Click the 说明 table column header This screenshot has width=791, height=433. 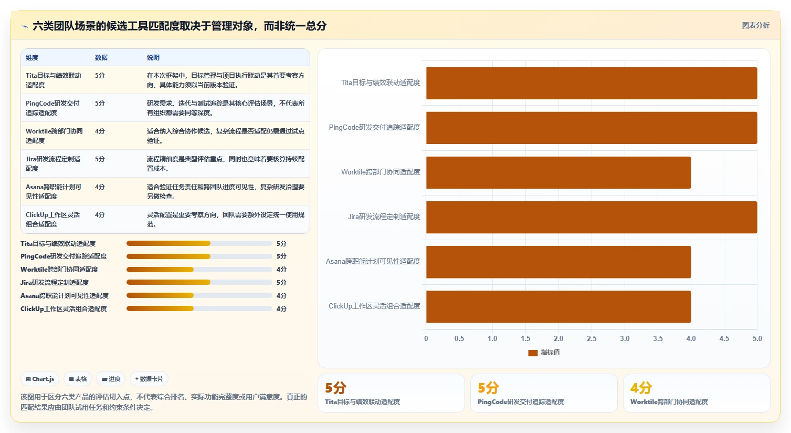pyautogui.click(x=153, y=58)
